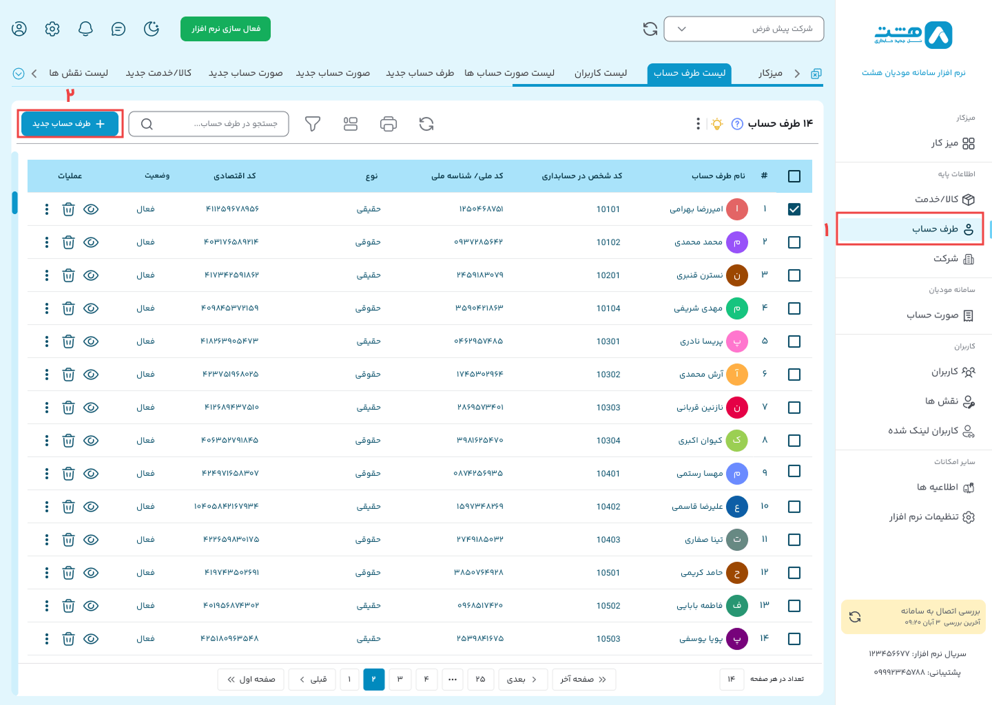992x705 pixels.
Task: Open the notifications bell icon
Action: [x=85, y=29]
